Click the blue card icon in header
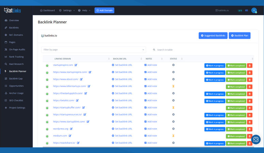The image size is (264, 153). pyautogui.click(x=247, y=11)
